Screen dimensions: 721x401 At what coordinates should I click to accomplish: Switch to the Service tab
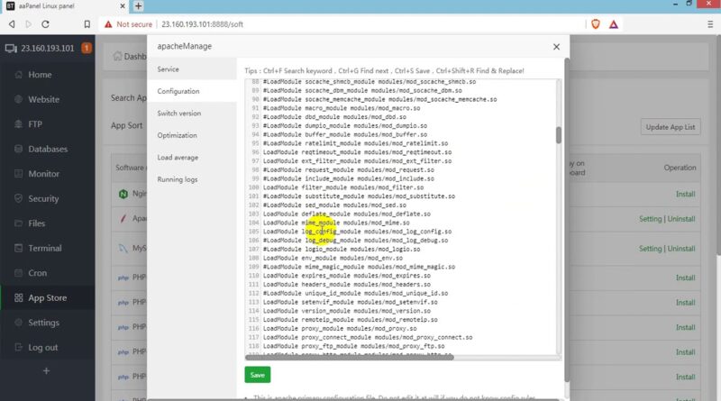pos(192,69)
